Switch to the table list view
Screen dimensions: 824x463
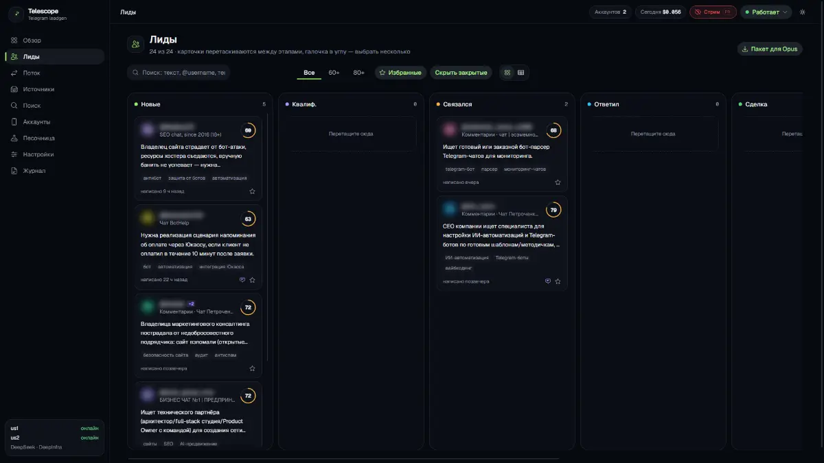click(520, 73)
